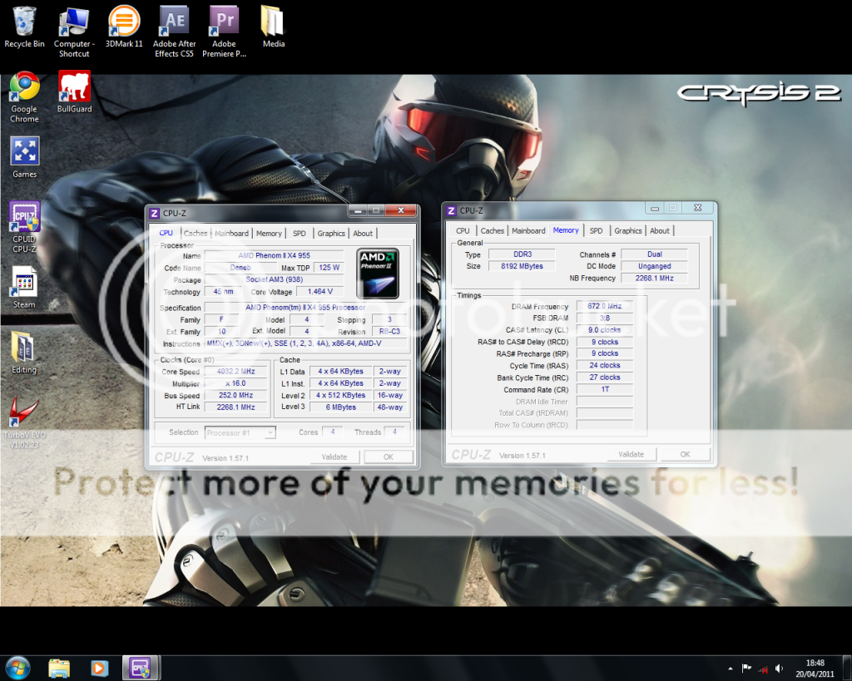
Task: Select Graphics tab in left CPU-Z window
Action: pyautogui.click(x=331, y=234)
